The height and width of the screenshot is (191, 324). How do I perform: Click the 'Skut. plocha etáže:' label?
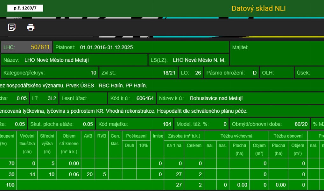click(52, 124)
